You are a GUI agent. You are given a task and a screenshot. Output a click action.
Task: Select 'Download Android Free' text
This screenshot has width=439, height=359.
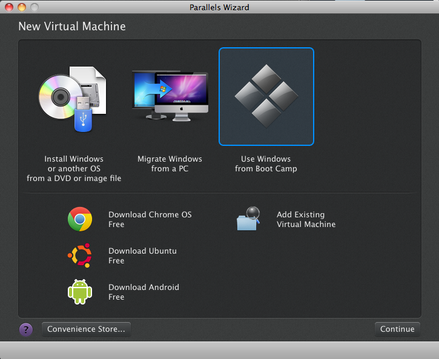coord(144,292)
